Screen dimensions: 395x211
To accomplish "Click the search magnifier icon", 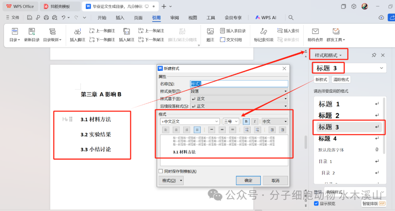I will click(291, 18).
